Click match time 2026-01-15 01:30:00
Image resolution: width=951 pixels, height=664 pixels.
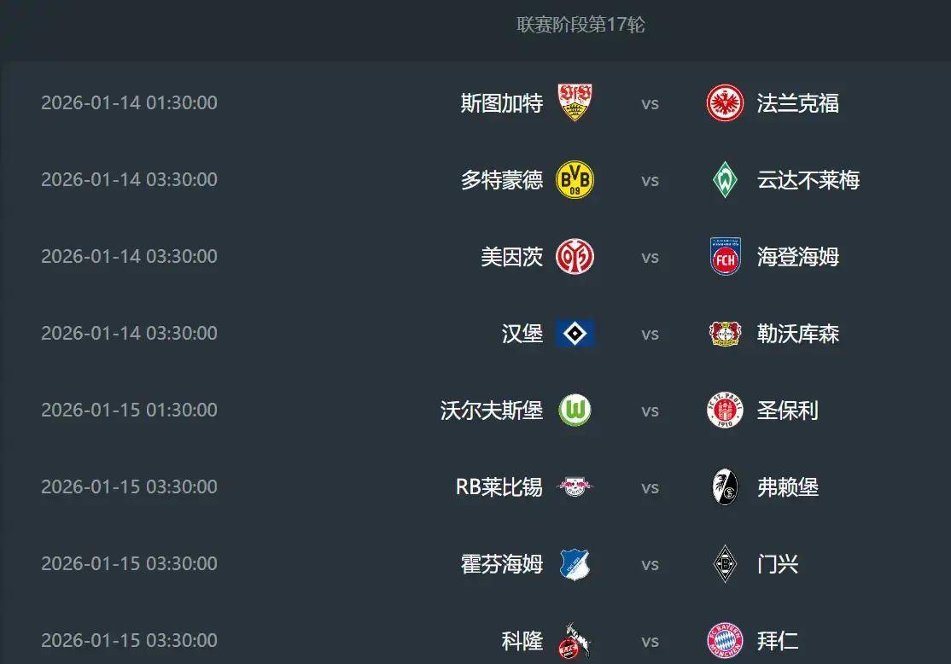129,411
